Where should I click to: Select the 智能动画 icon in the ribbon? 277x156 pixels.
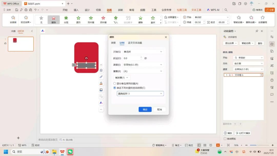click(239, 19)
